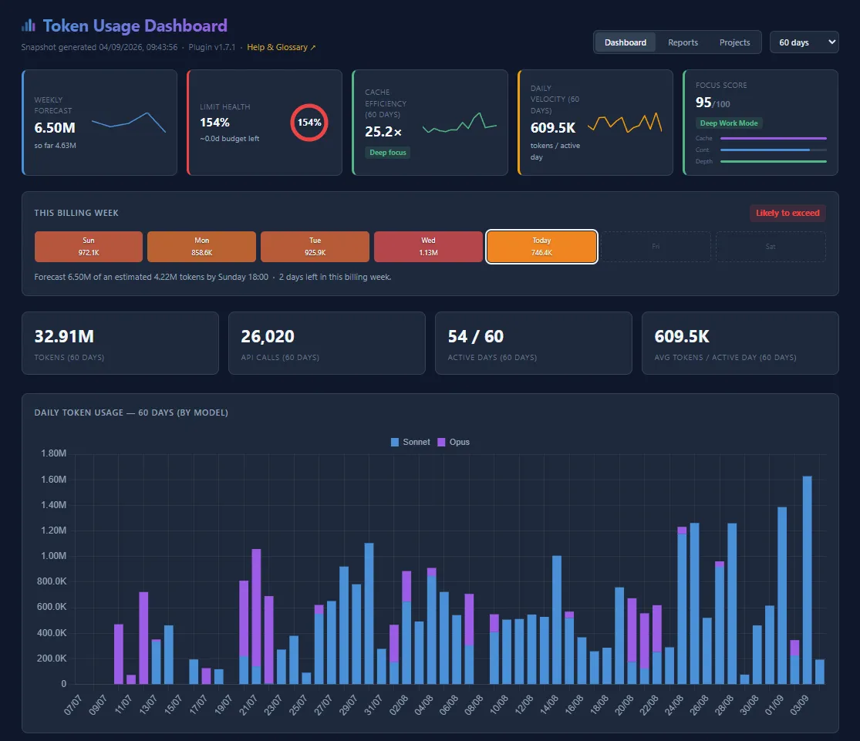Screen dimensions: 860x741
Task: Click the 95/100 focus score value
Action: (713, 103)
